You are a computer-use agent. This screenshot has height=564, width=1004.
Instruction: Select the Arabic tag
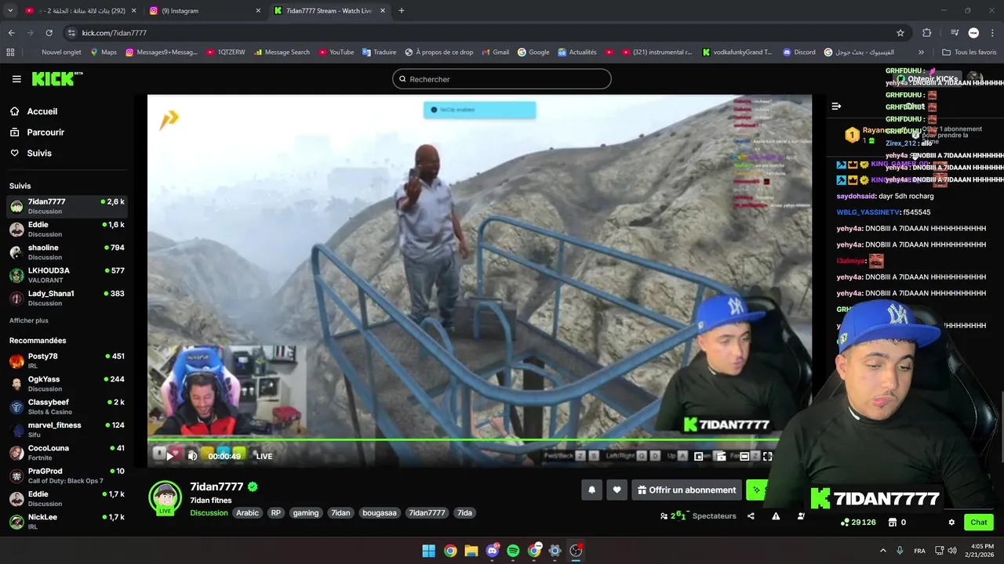[x=247, y=513]
